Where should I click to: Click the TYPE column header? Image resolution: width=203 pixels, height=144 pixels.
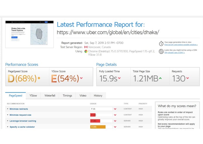tap(126, 104)
